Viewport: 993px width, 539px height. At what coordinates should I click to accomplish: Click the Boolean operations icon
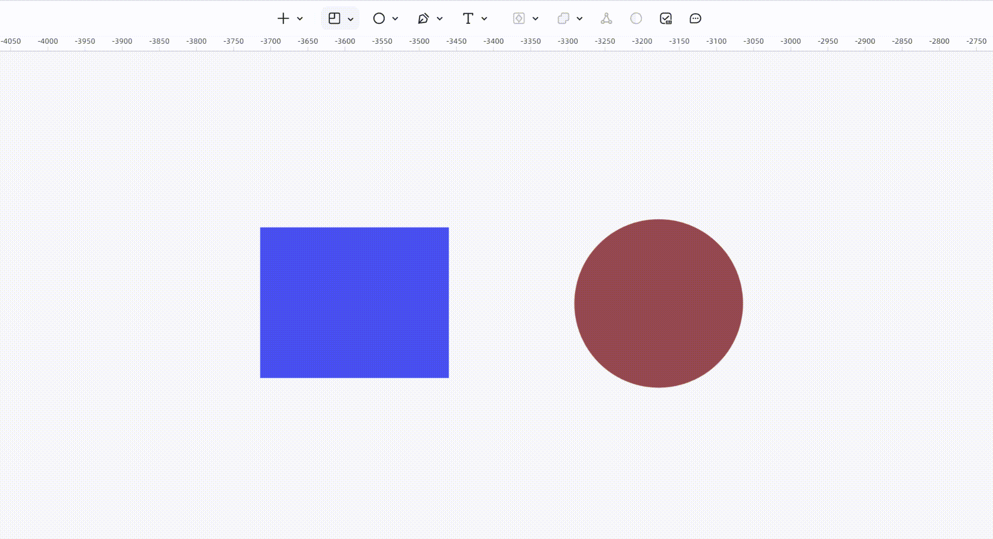563,19
